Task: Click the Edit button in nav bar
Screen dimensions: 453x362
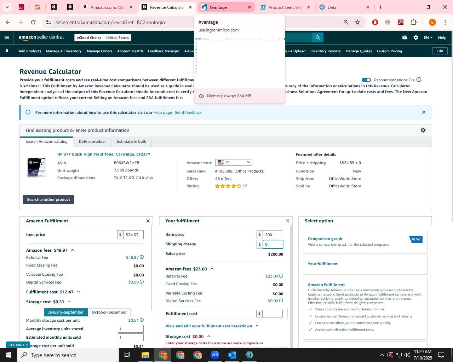Action: tap(440, 51)
